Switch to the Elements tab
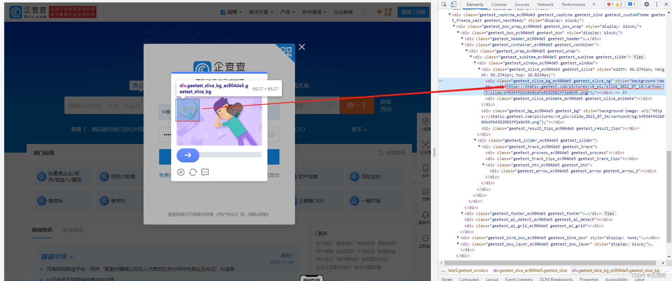The image size is (672, 281). (x=475, y=5)
